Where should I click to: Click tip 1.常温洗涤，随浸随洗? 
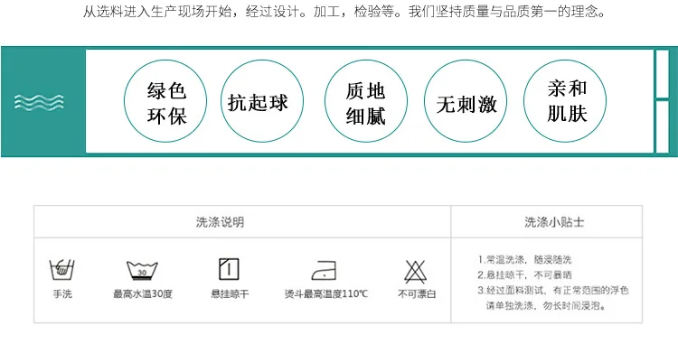pos(524,260)
